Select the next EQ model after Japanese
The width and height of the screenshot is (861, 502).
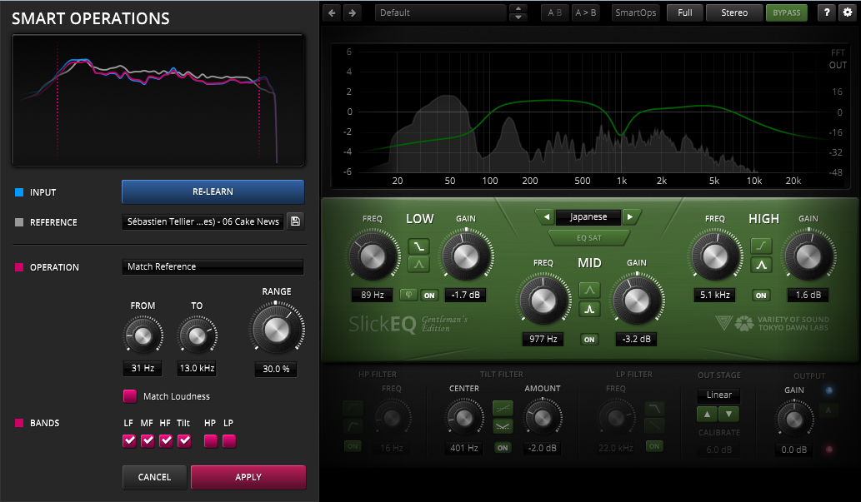coord(632,217)
